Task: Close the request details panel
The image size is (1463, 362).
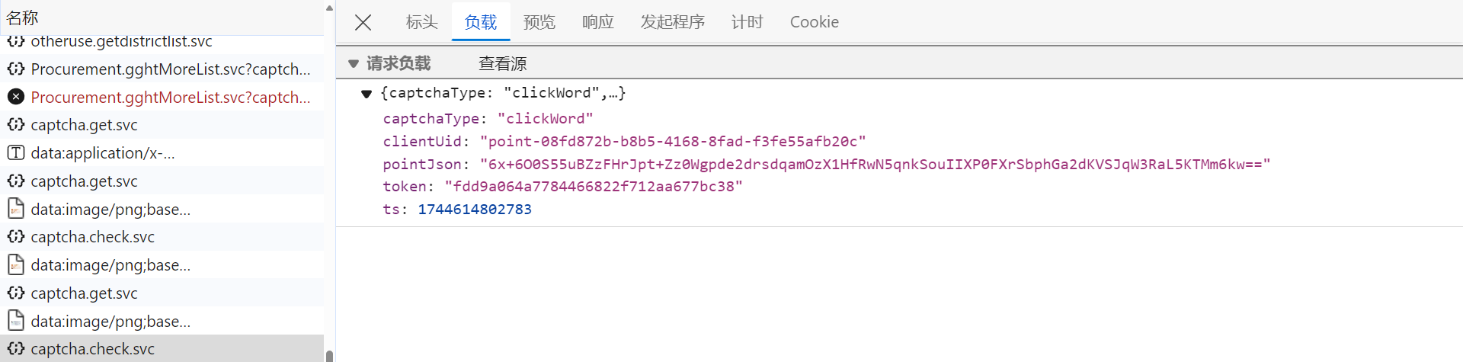Action: point(363,22)
